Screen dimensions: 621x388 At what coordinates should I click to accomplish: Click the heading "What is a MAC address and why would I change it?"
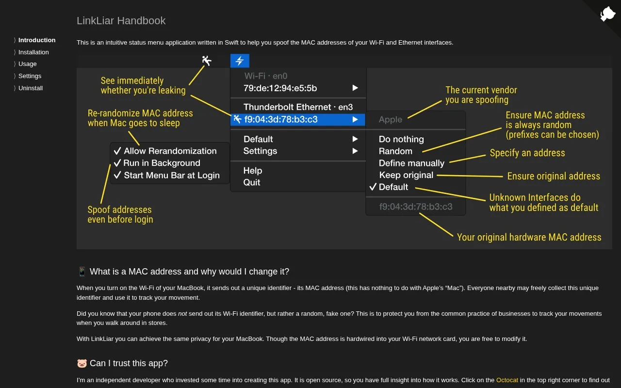(x=183, y=272)
